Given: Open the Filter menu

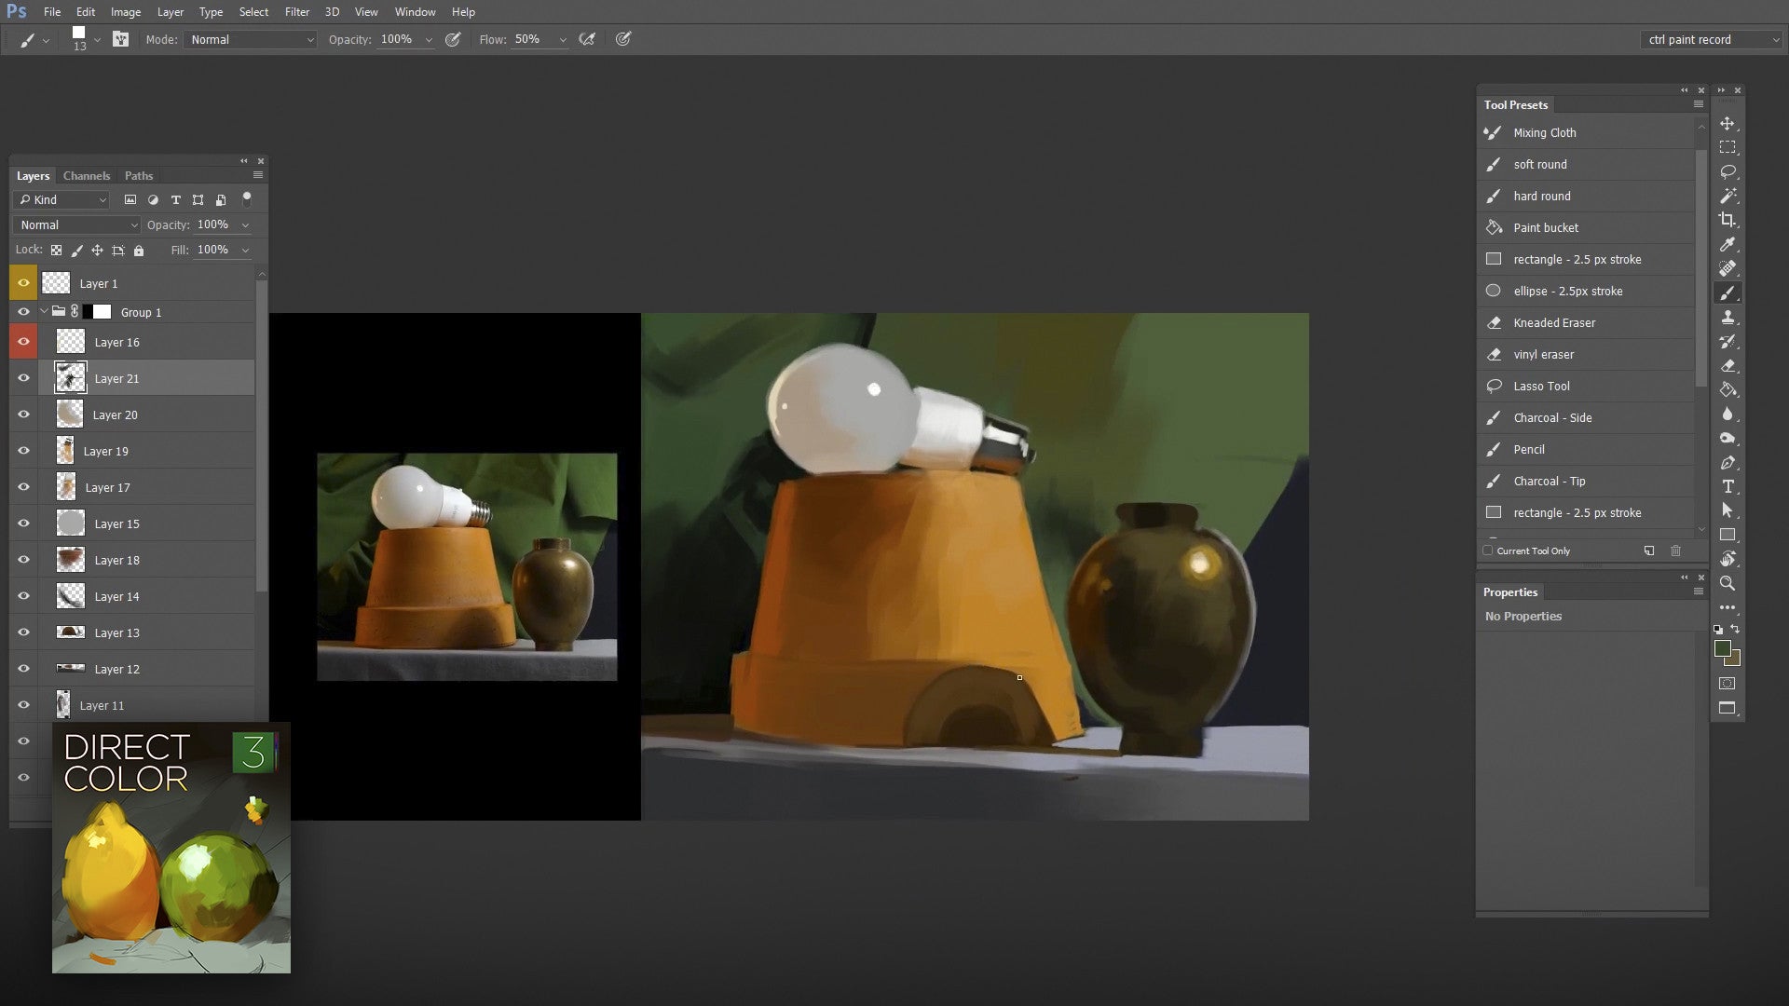Looking at the screenshot, I should 297,11.
